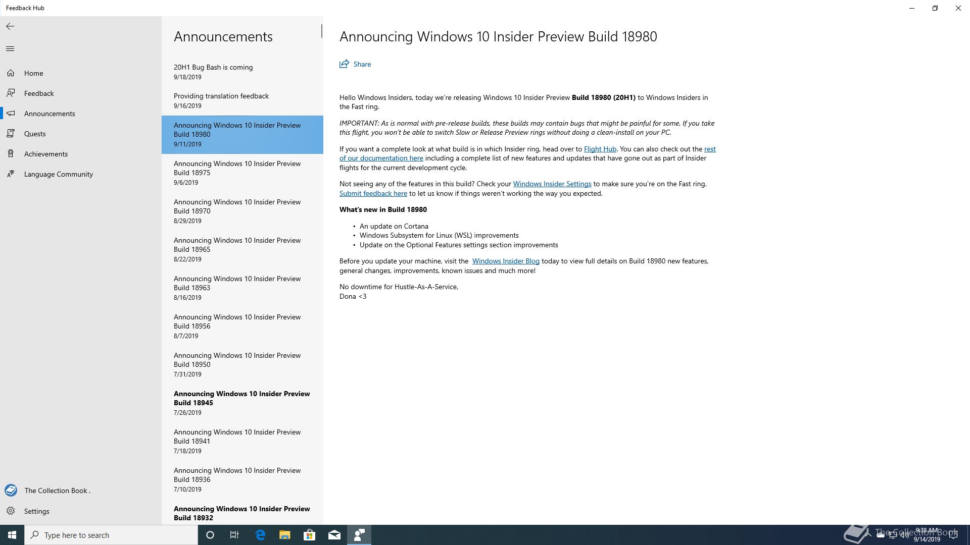
Task: Click the announcements list scrollbar
Action: coord(322,31)
